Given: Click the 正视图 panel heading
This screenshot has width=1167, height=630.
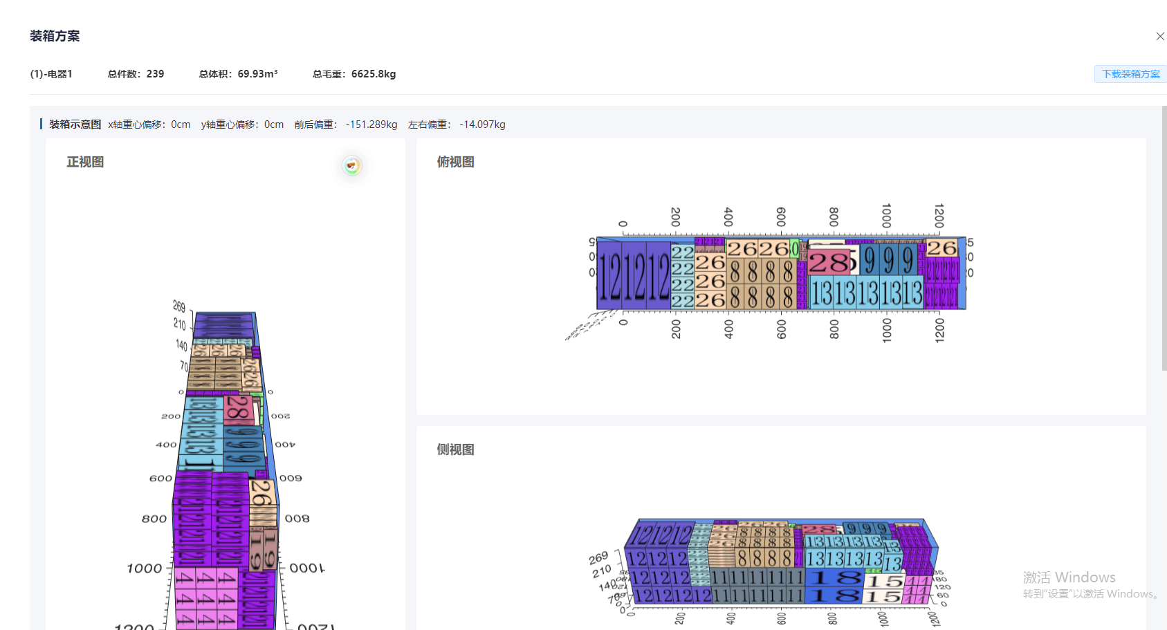Looking at the screenshot, I should pyautogui.click(x=85, y=162).
